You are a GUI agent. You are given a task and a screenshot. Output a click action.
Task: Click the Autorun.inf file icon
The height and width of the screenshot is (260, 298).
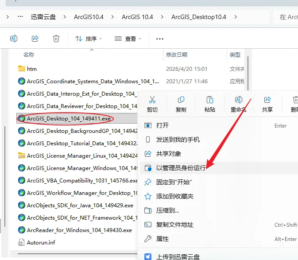coord(21,242)
